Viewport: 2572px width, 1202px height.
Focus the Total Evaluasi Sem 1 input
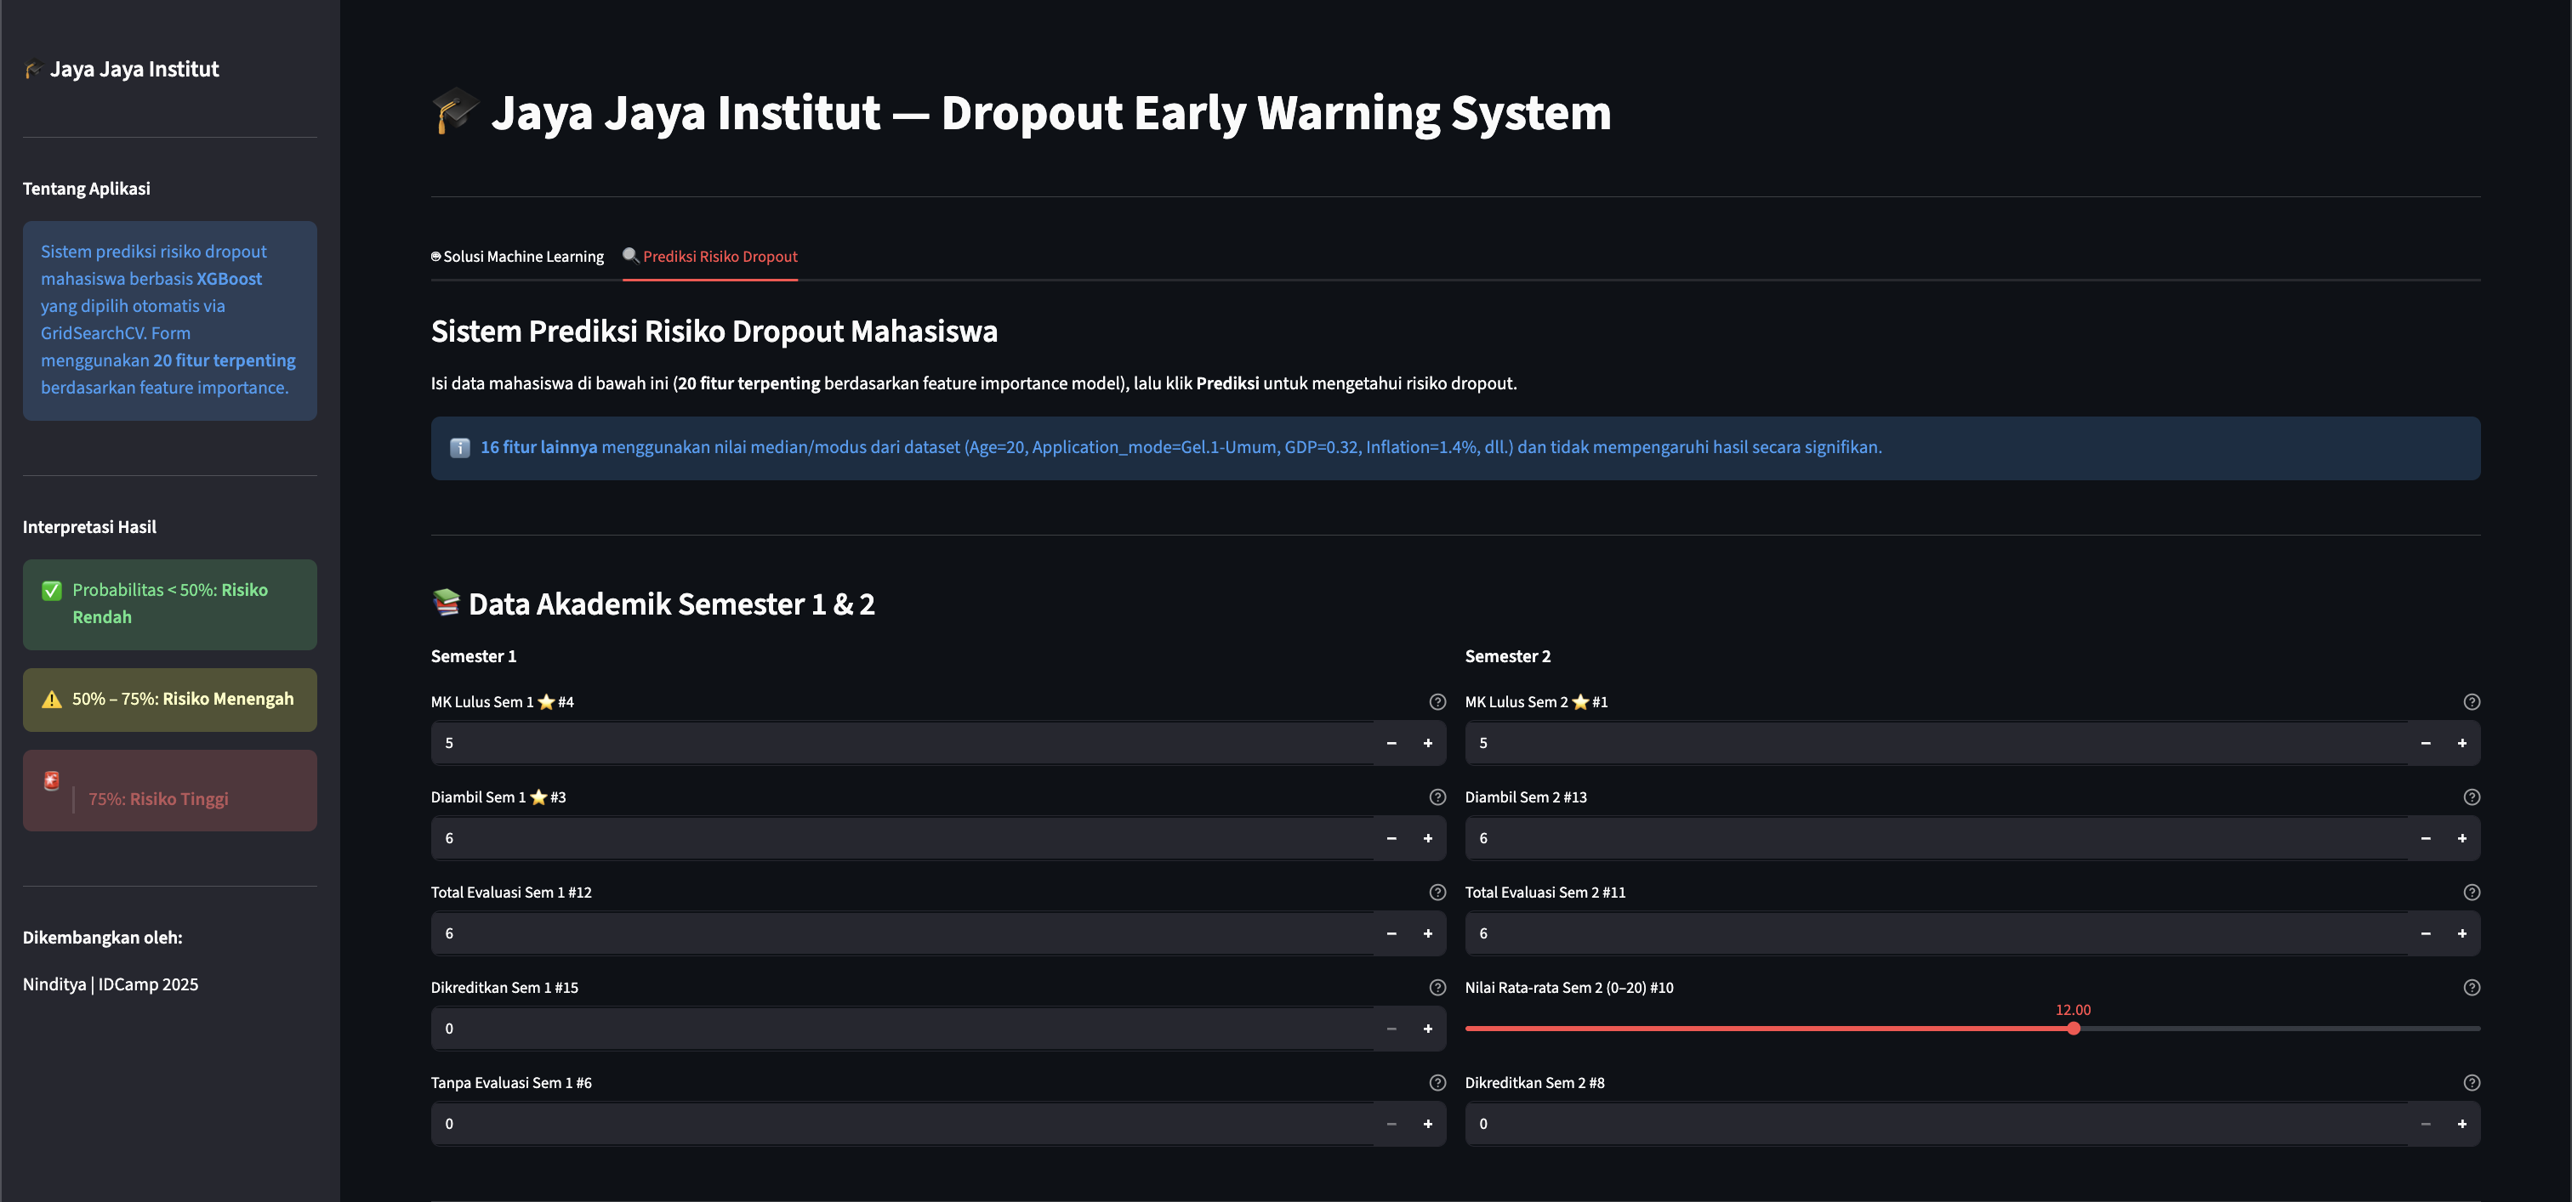pyautogui.click(x=902, y=933)
